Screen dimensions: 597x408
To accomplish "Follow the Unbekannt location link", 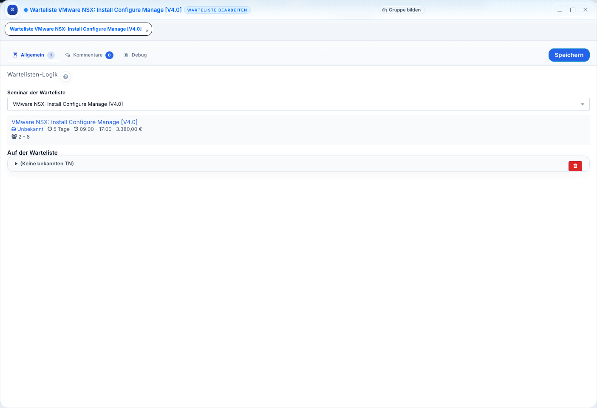I will coord(30,129).
